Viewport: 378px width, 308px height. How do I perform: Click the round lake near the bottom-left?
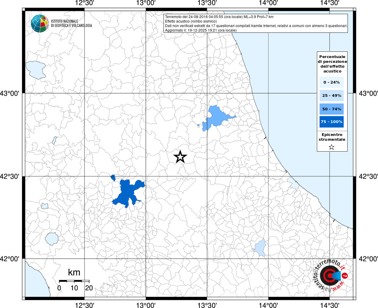[x=52, y=239]
